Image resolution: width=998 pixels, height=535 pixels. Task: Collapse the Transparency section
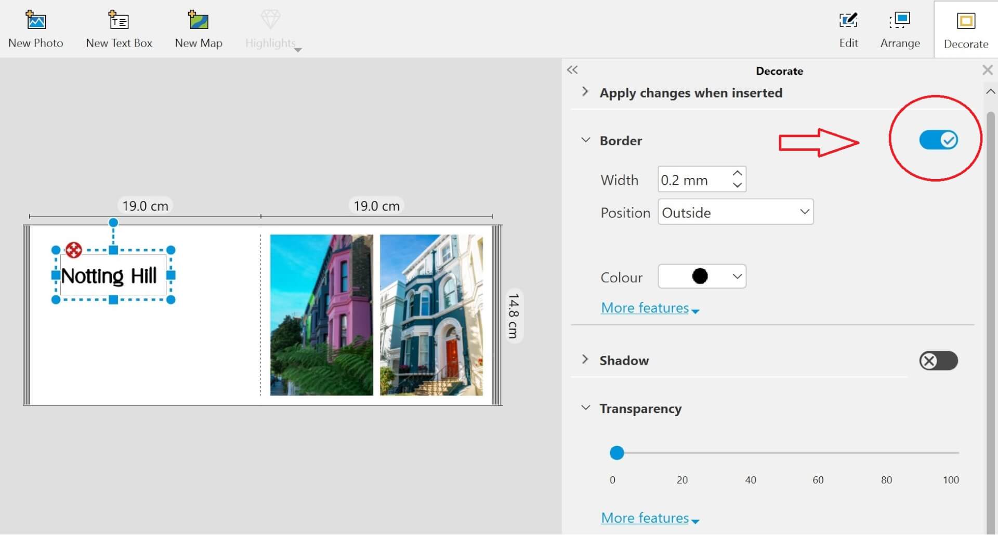pyautogui.click(x=585, y=408)
